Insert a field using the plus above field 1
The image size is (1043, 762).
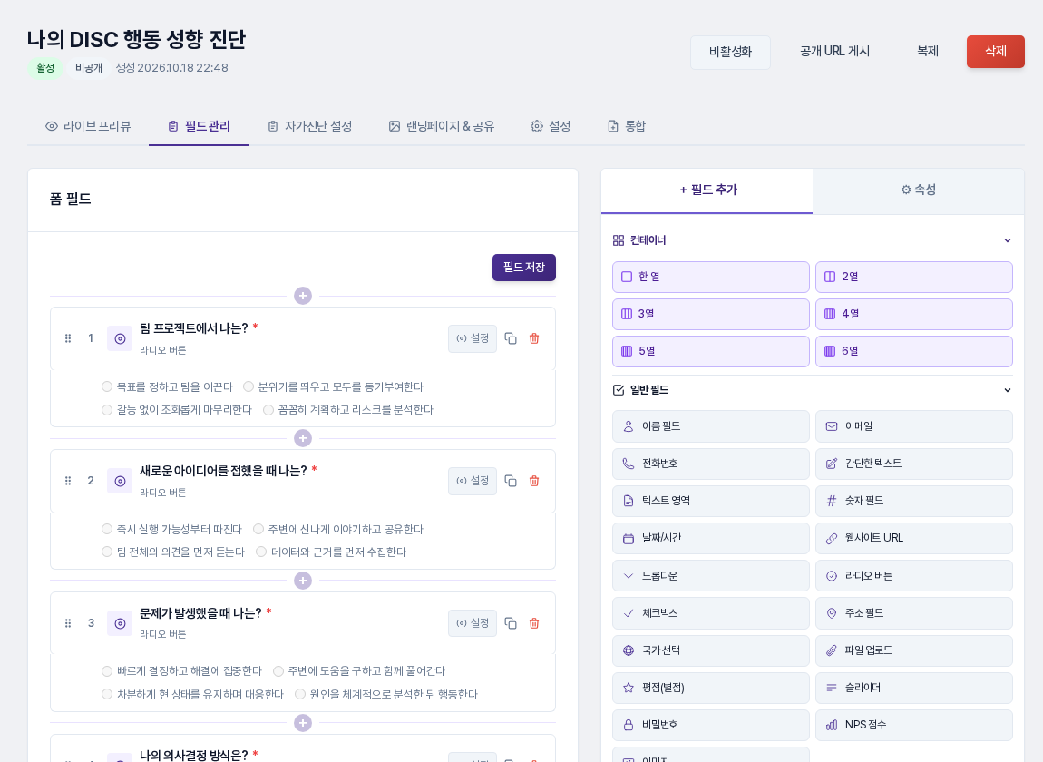[303, 296]
